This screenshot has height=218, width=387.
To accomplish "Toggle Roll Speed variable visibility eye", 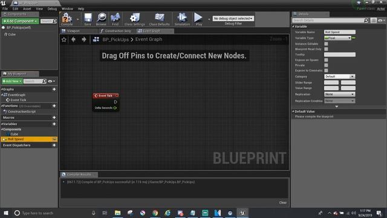I will point(54,139).
